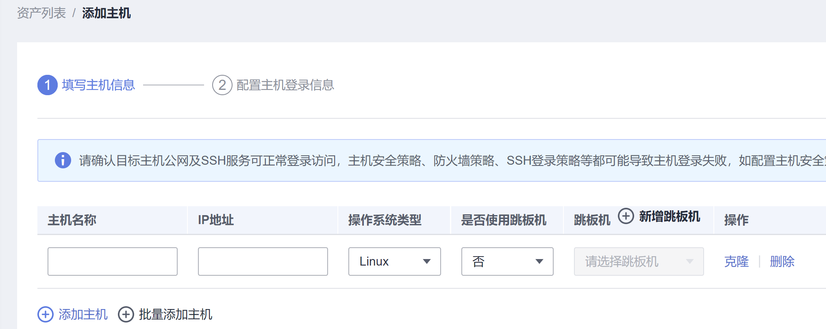Screen dimensions: 826x329
Task: Click the plus icon beside 添加主机
Action: 46,314
